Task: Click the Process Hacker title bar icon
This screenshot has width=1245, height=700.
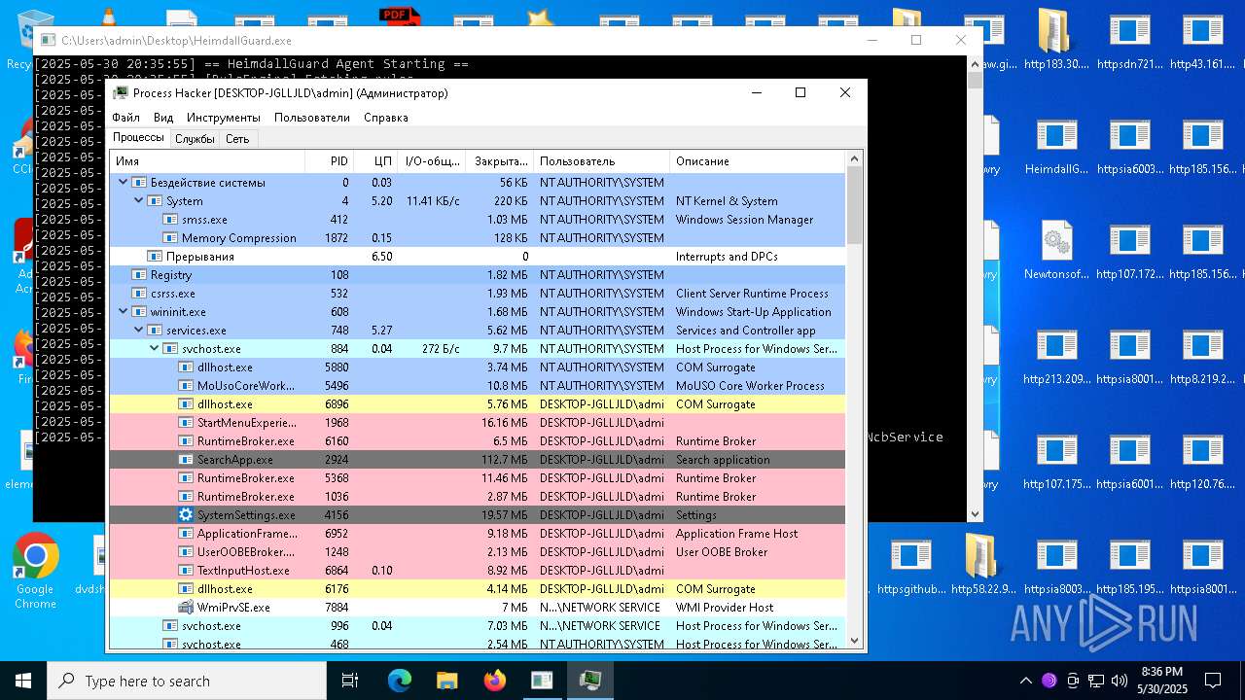Action: pyautogui.click(x=121, y=93)
